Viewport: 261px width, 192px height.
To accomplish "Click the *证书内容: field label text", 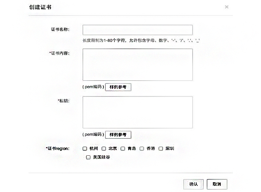I will [59, 53].
